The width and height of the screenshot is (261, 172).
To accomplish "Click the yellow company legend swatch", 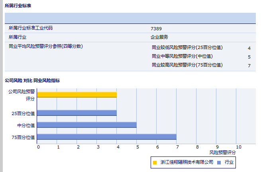I will click(155, 162).
